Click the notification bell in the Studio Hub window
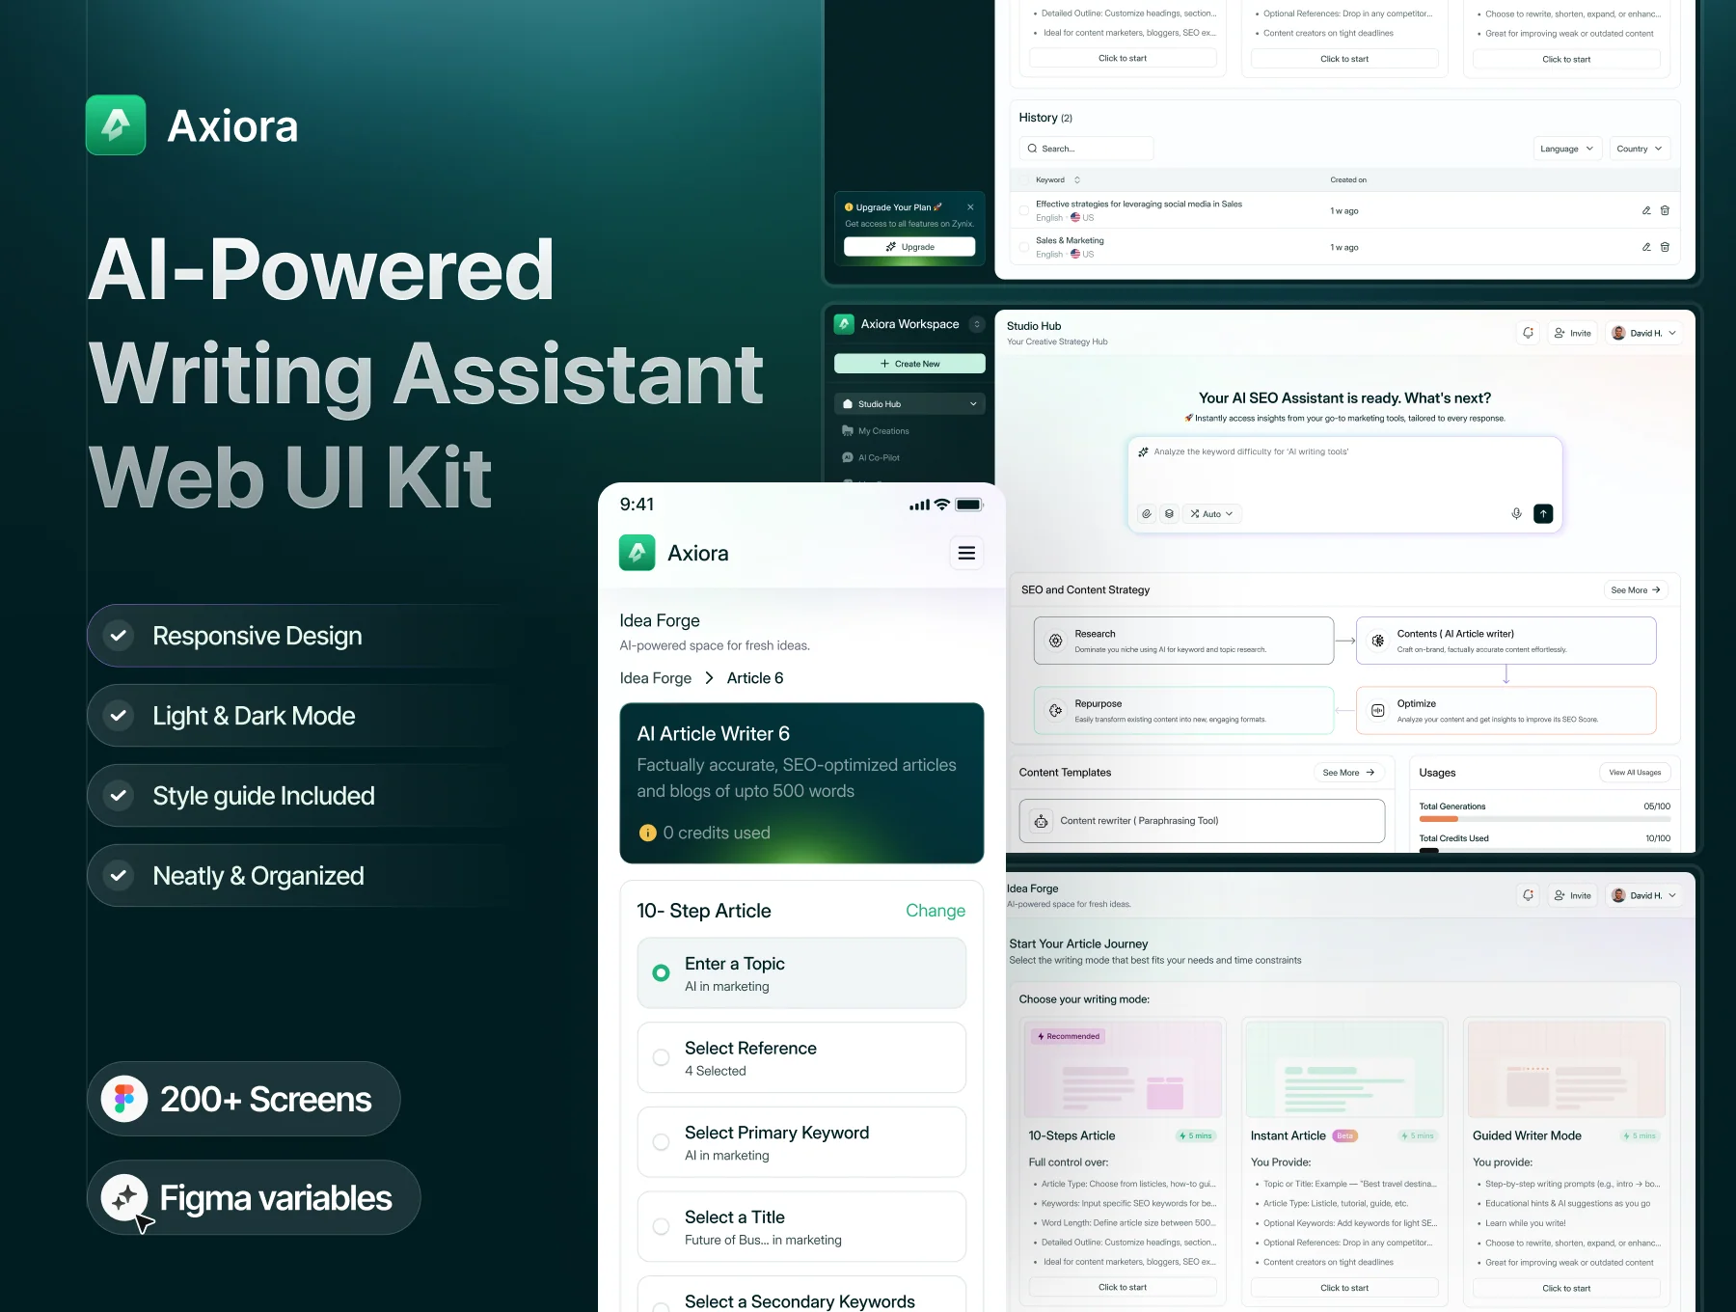 pos(1528,333)
